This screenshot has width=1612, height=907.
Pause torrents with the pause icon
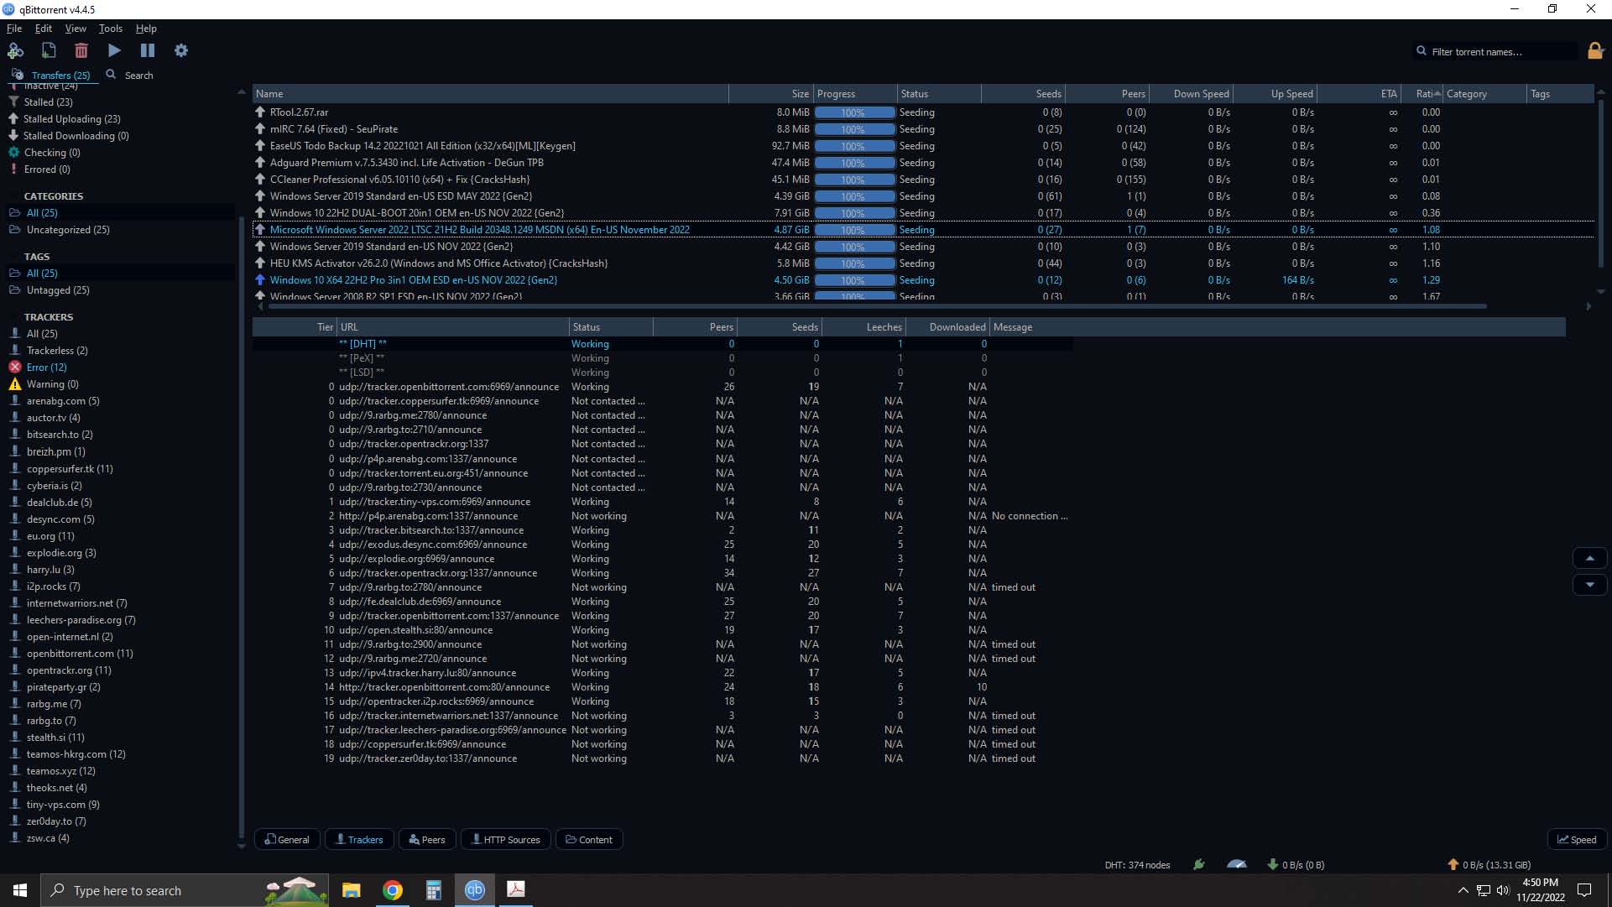[148, 51]
